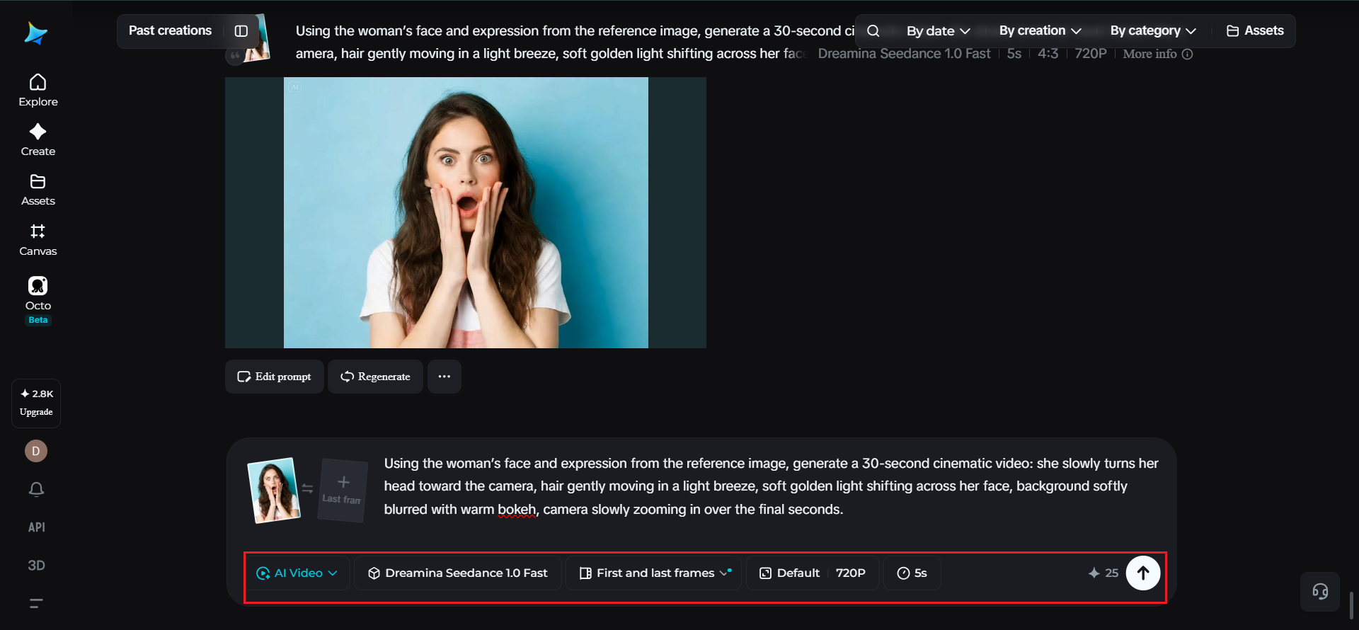Click the quote icon beside the top prompt
Screen dimensions: 1359x630
coord(234,55)
